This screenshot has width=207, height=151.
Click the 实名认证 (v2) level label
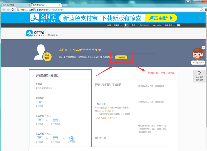(x=43, y=134)
